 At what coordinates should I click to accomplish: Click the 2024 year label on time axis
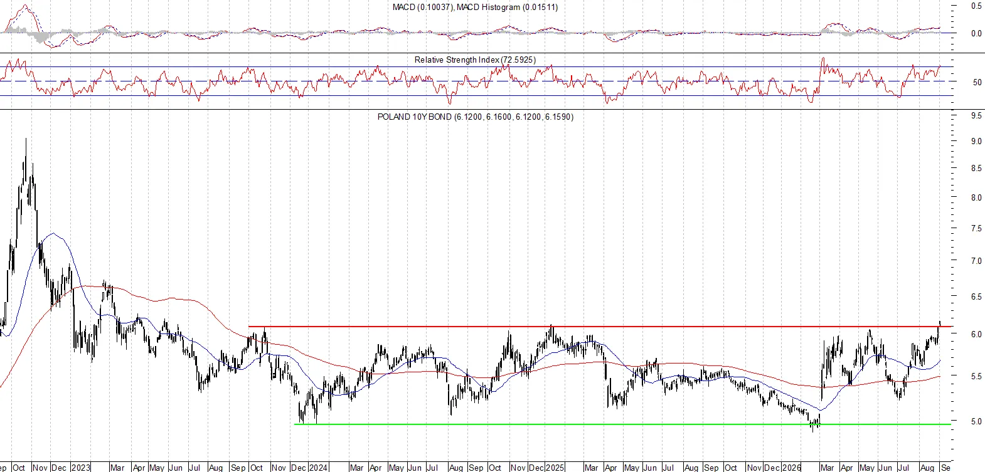pyautogui.click(x=318, y=468)
